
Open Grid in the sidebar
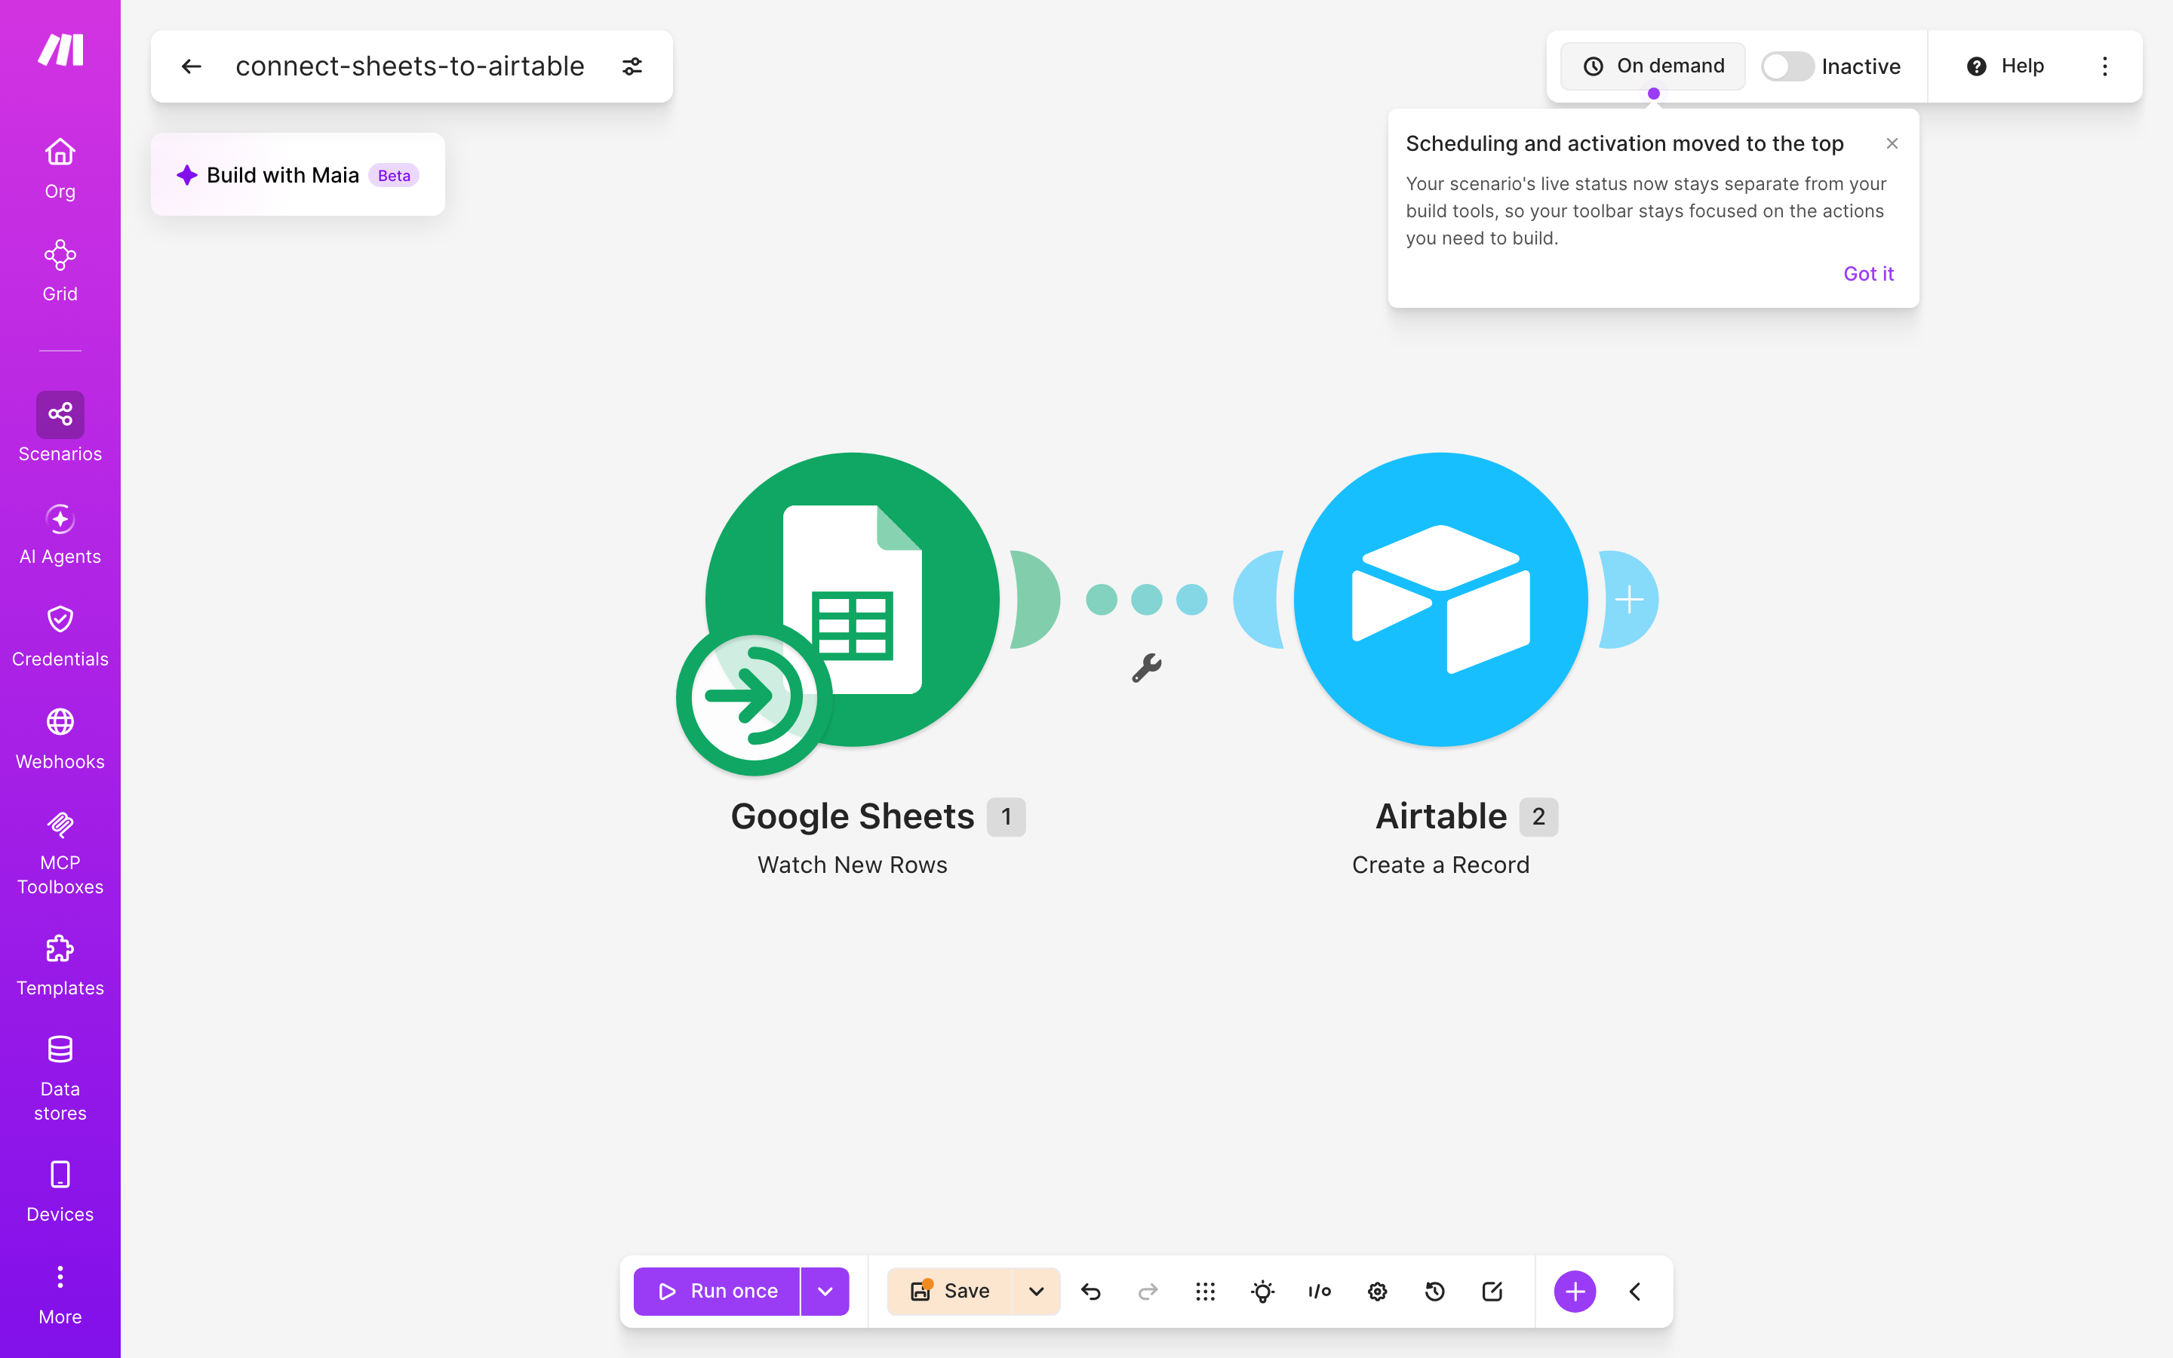pyautogui.click(x=60, y=272)
